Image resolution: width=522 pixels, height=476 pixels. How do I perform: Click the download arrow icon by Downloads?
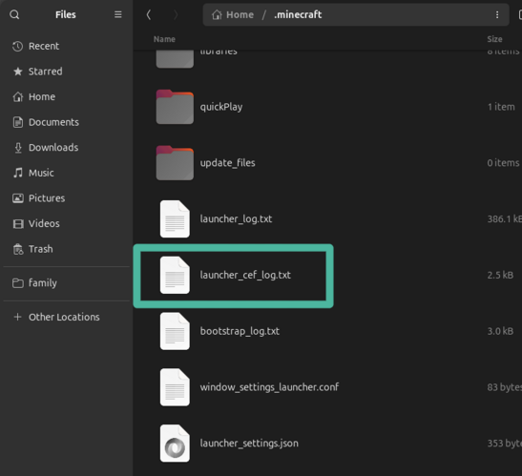(x=18, y=148)
